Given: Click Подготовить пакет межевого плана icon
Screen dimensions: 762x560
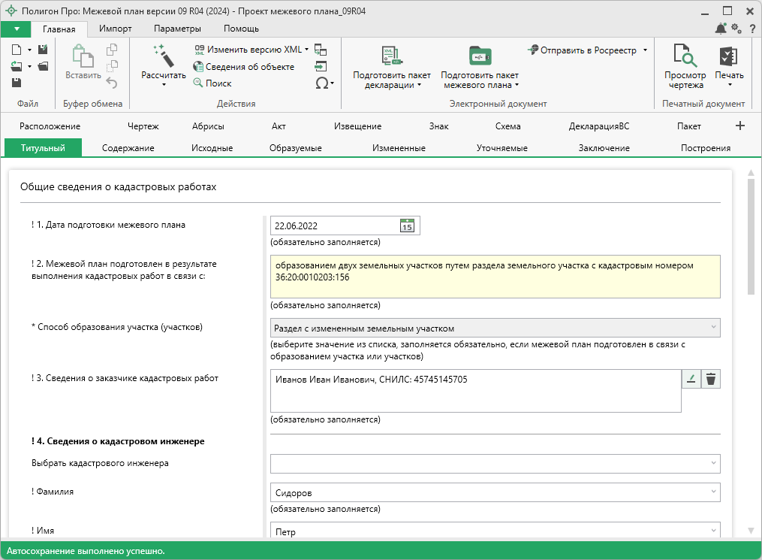Looking at the screenshot, I should [x=479, y=56].
